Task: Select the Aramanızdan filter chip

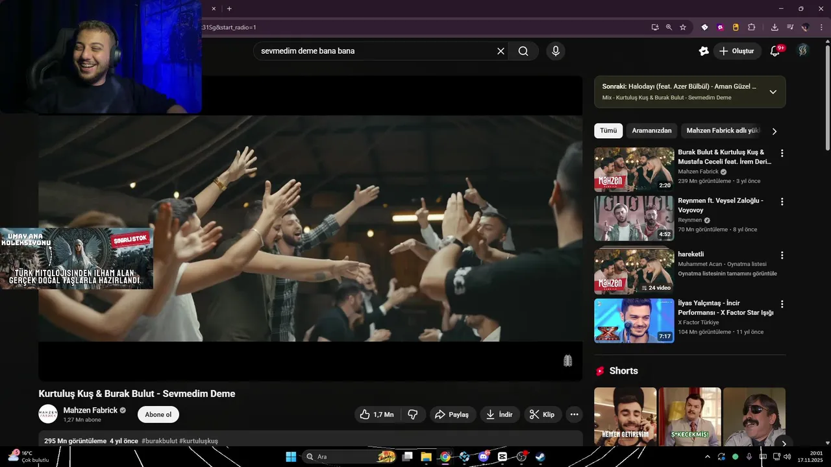Action: tap(652, 130)
